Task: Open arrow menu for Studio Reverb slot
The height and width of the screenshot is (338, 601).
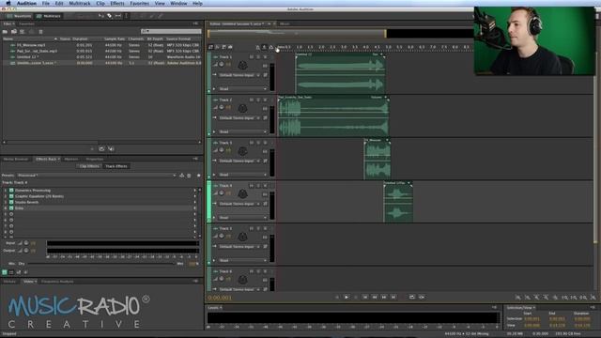Action: [194, 202]
